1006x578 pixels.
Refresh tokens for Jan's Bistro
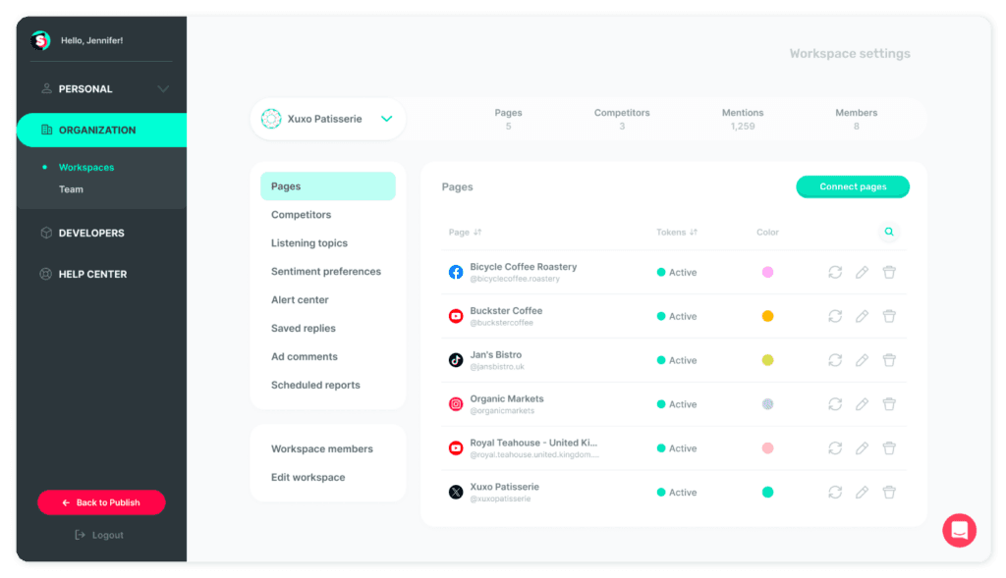pos(835,360)
